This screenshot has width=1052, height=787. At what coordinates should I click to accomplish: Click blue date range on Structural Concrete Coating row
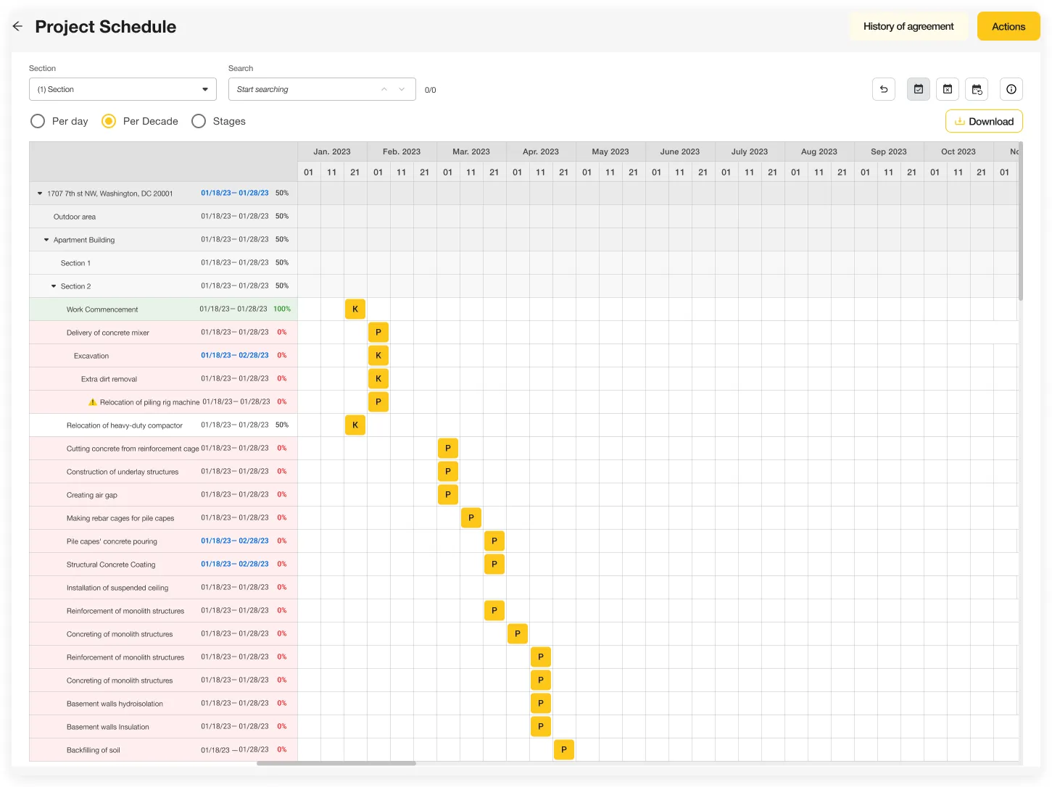coord(235,564)
